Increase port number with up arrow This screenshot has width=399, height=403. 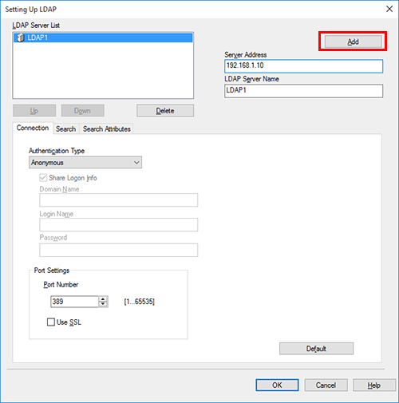coord(103,299)
